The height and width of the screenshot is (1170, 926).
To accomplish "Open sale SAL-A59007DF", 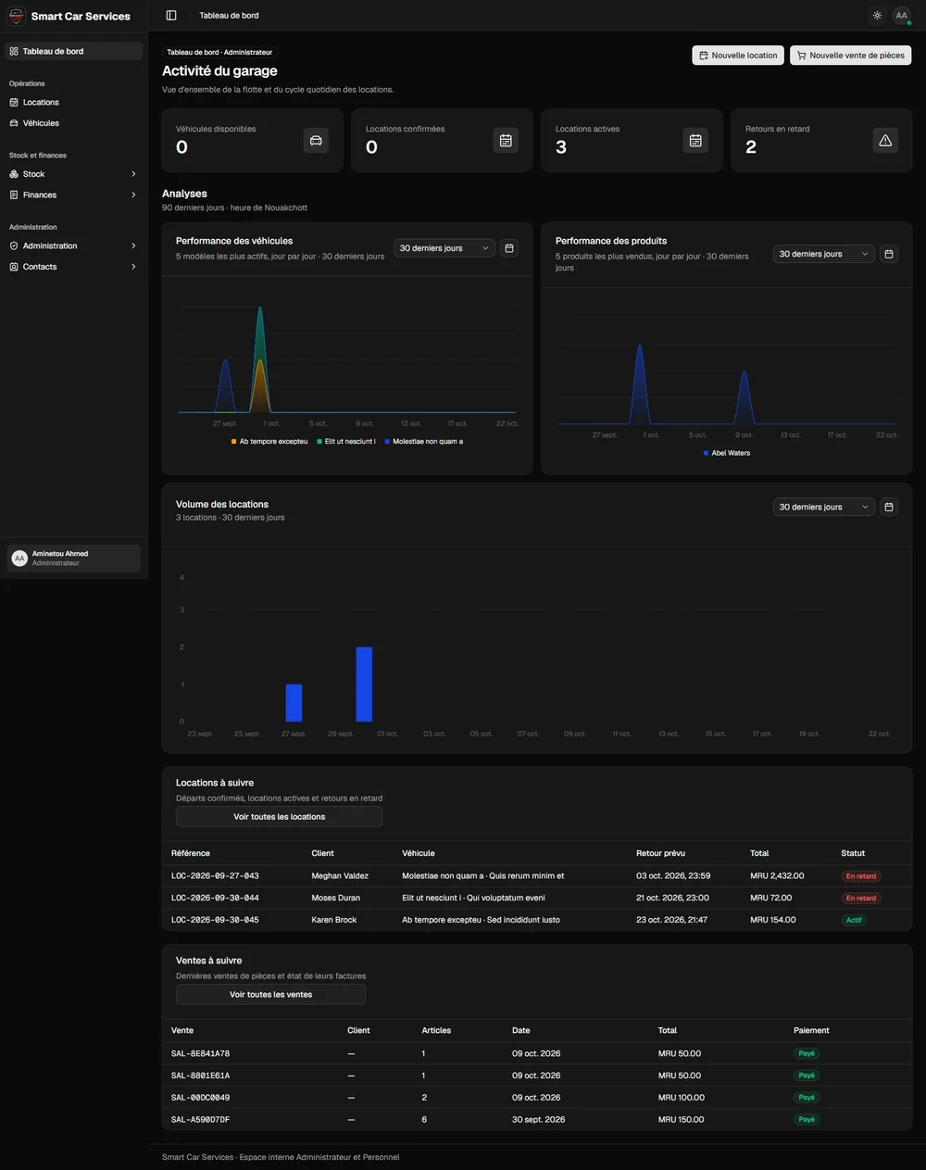I will point(200,1120).
